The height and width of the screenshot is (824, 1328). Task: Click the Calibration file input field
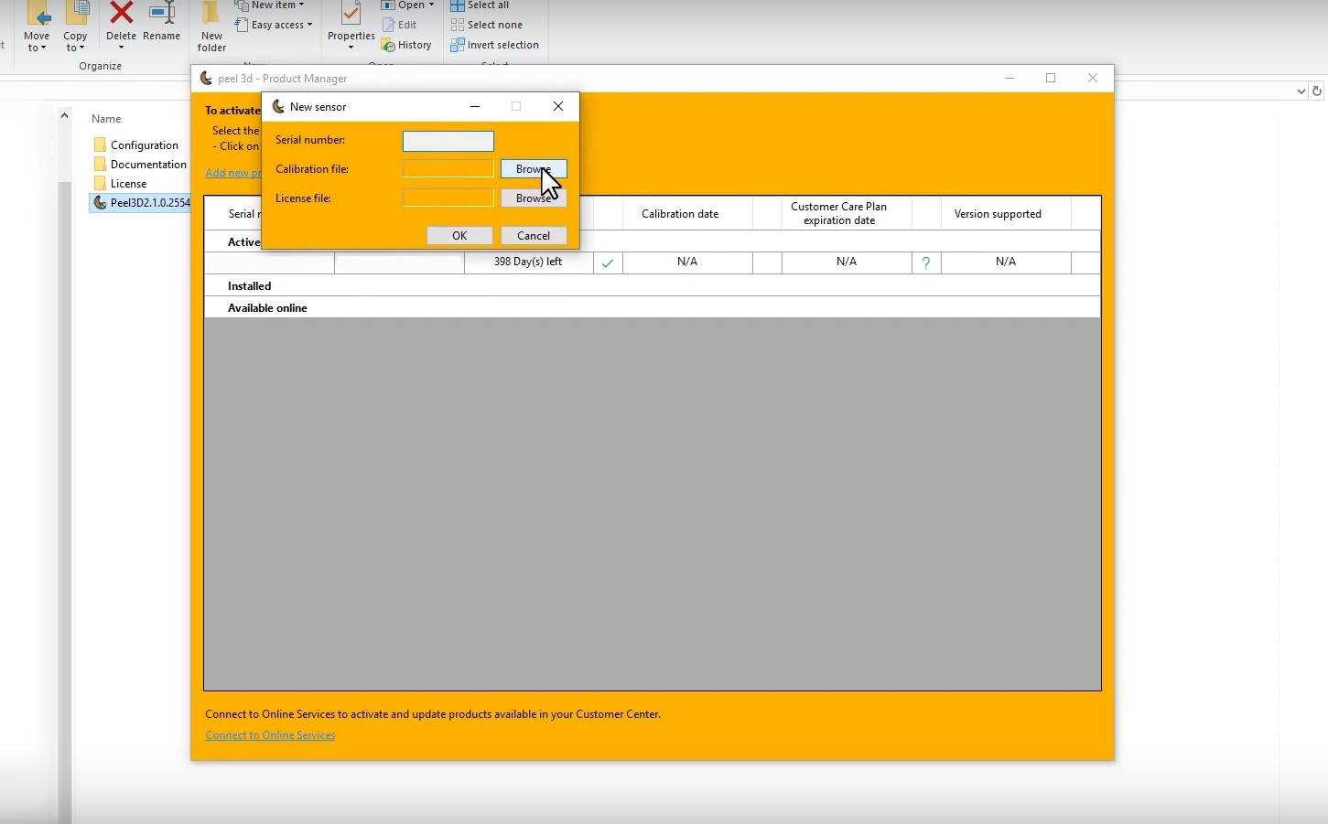[x=448, y=169]
